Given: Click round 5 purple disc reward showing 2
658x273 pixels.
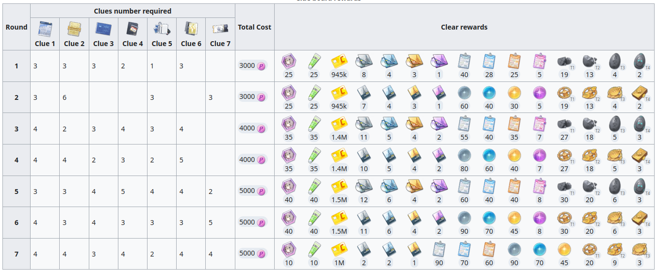Looking at the screenshot, I should (x=439, y=186).
